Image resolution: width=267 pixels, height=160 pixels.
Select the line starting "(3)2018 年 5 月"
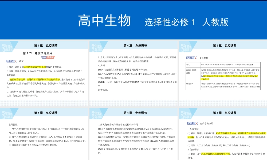pos(138,82)
